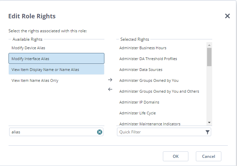Screen dimensions: 237x166
Task: Click the Quick Filter funnel icon
Action: coord(207,132)
